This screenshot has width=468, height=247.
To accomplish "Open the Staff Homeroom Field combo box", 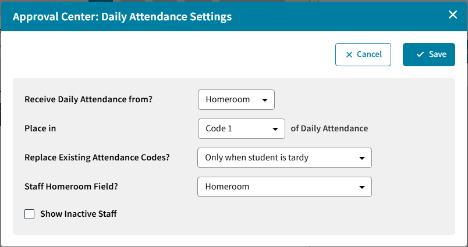I will pyautogui.click(x=284, y=187).
